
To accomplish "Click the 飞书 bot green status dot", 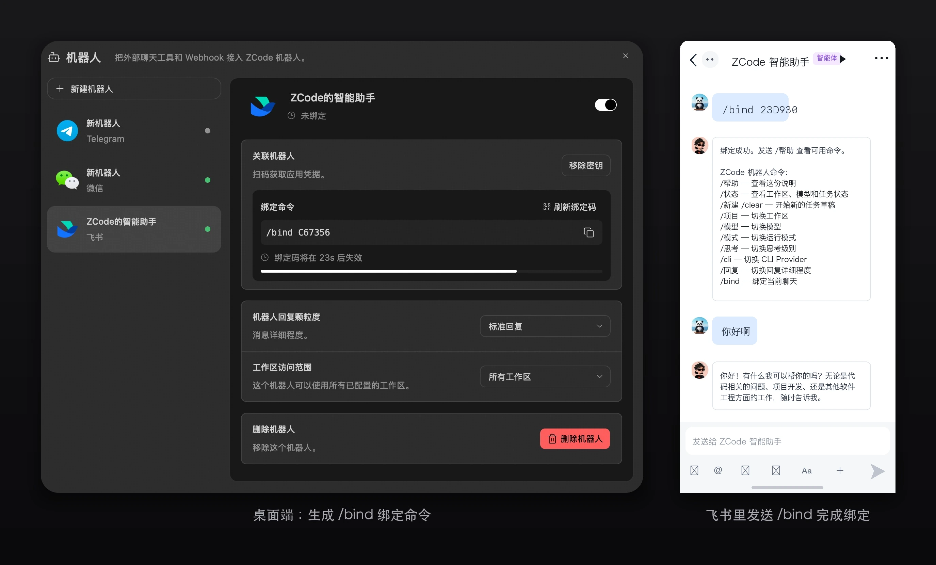I will (207, 229).
